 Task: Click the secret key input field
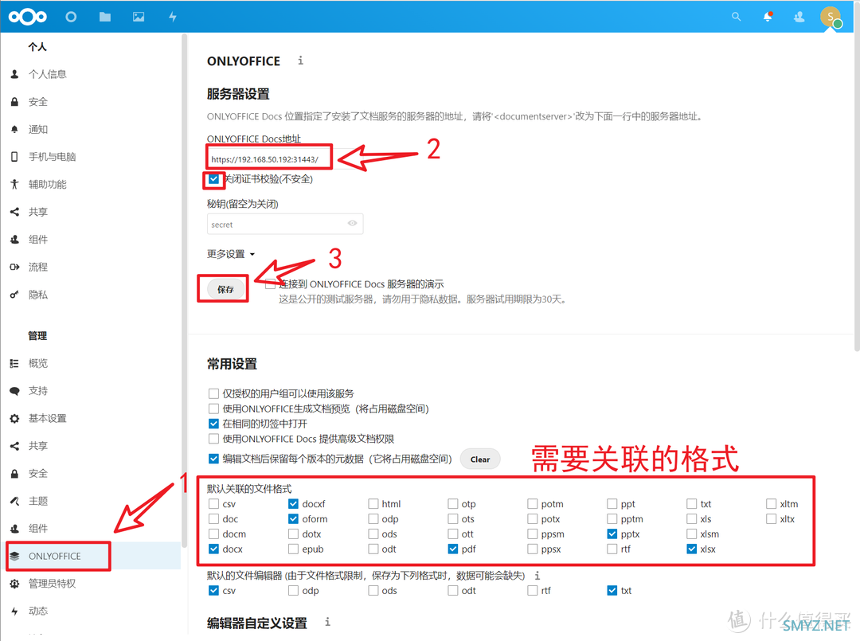click(284, 225)
